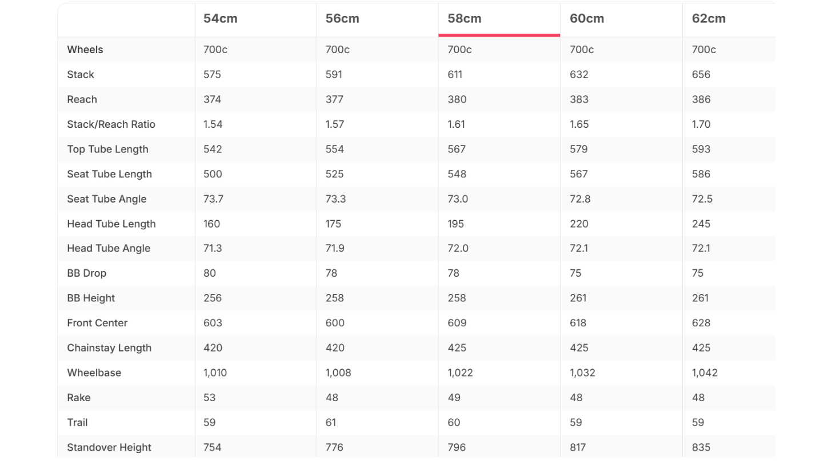Click the Chainstay Length row label
Viewport: 820px width, 461px height.
[109, 348]
